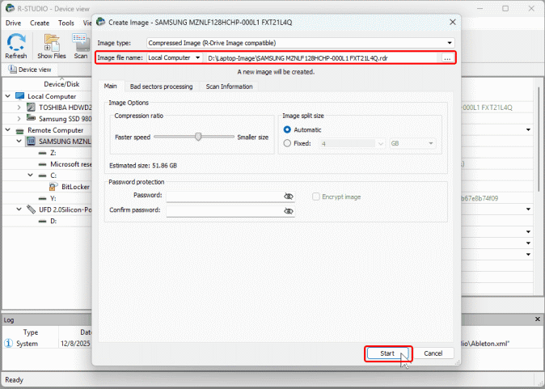Select the UFD 2.0 Silicon-Power device
The height and width of the screenshot is (389, 545).
[x=32, y=209]
